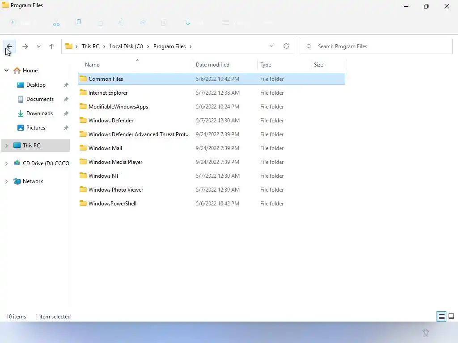
Task: Select Local Disk (C:) breadcrumb
Action: coord(126,46)
